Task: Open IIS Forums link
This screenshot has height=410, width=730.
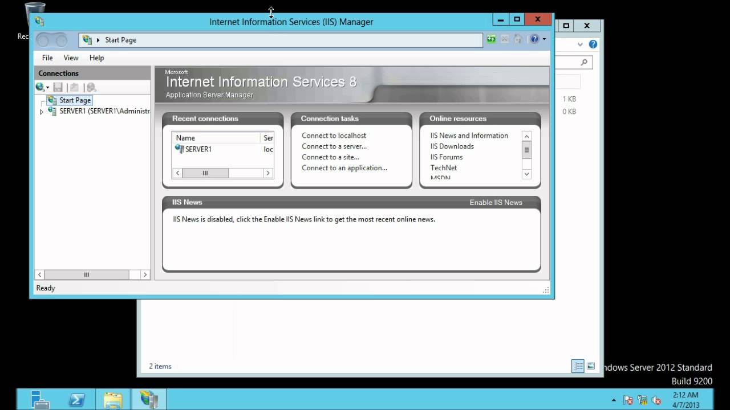Action: [447, 157]
